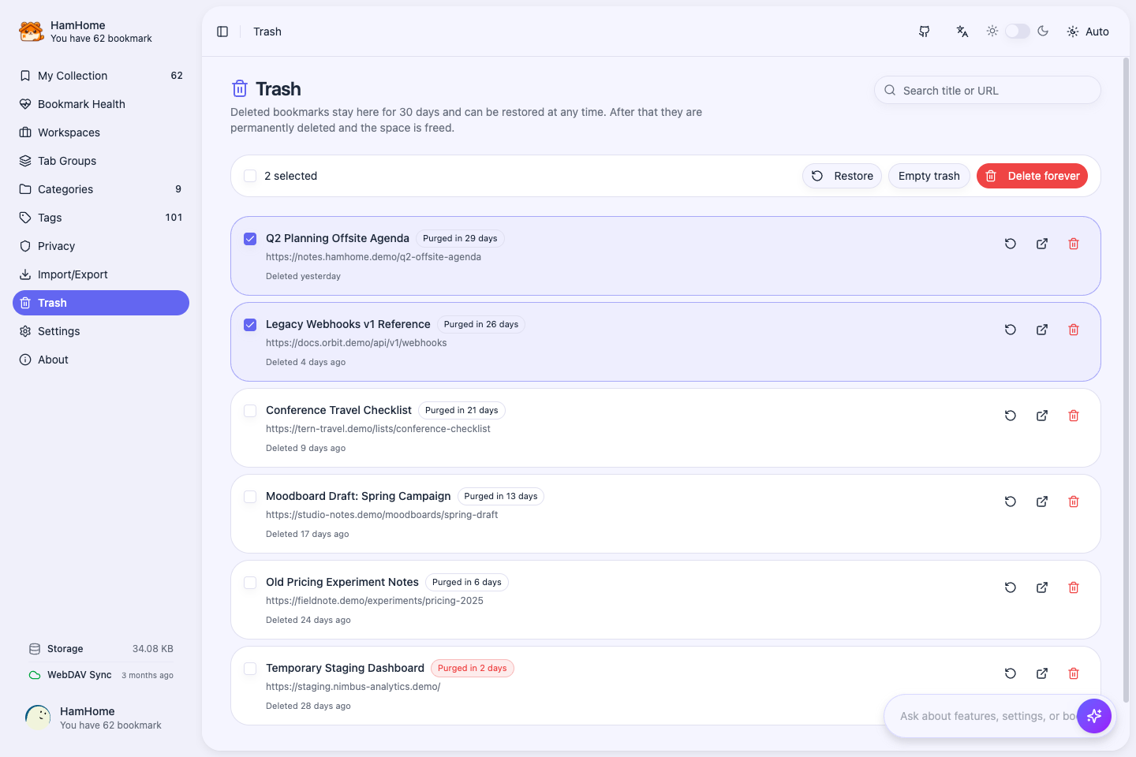
Task: Click the Purged in 29 days badge
Action: coord(460,238)
